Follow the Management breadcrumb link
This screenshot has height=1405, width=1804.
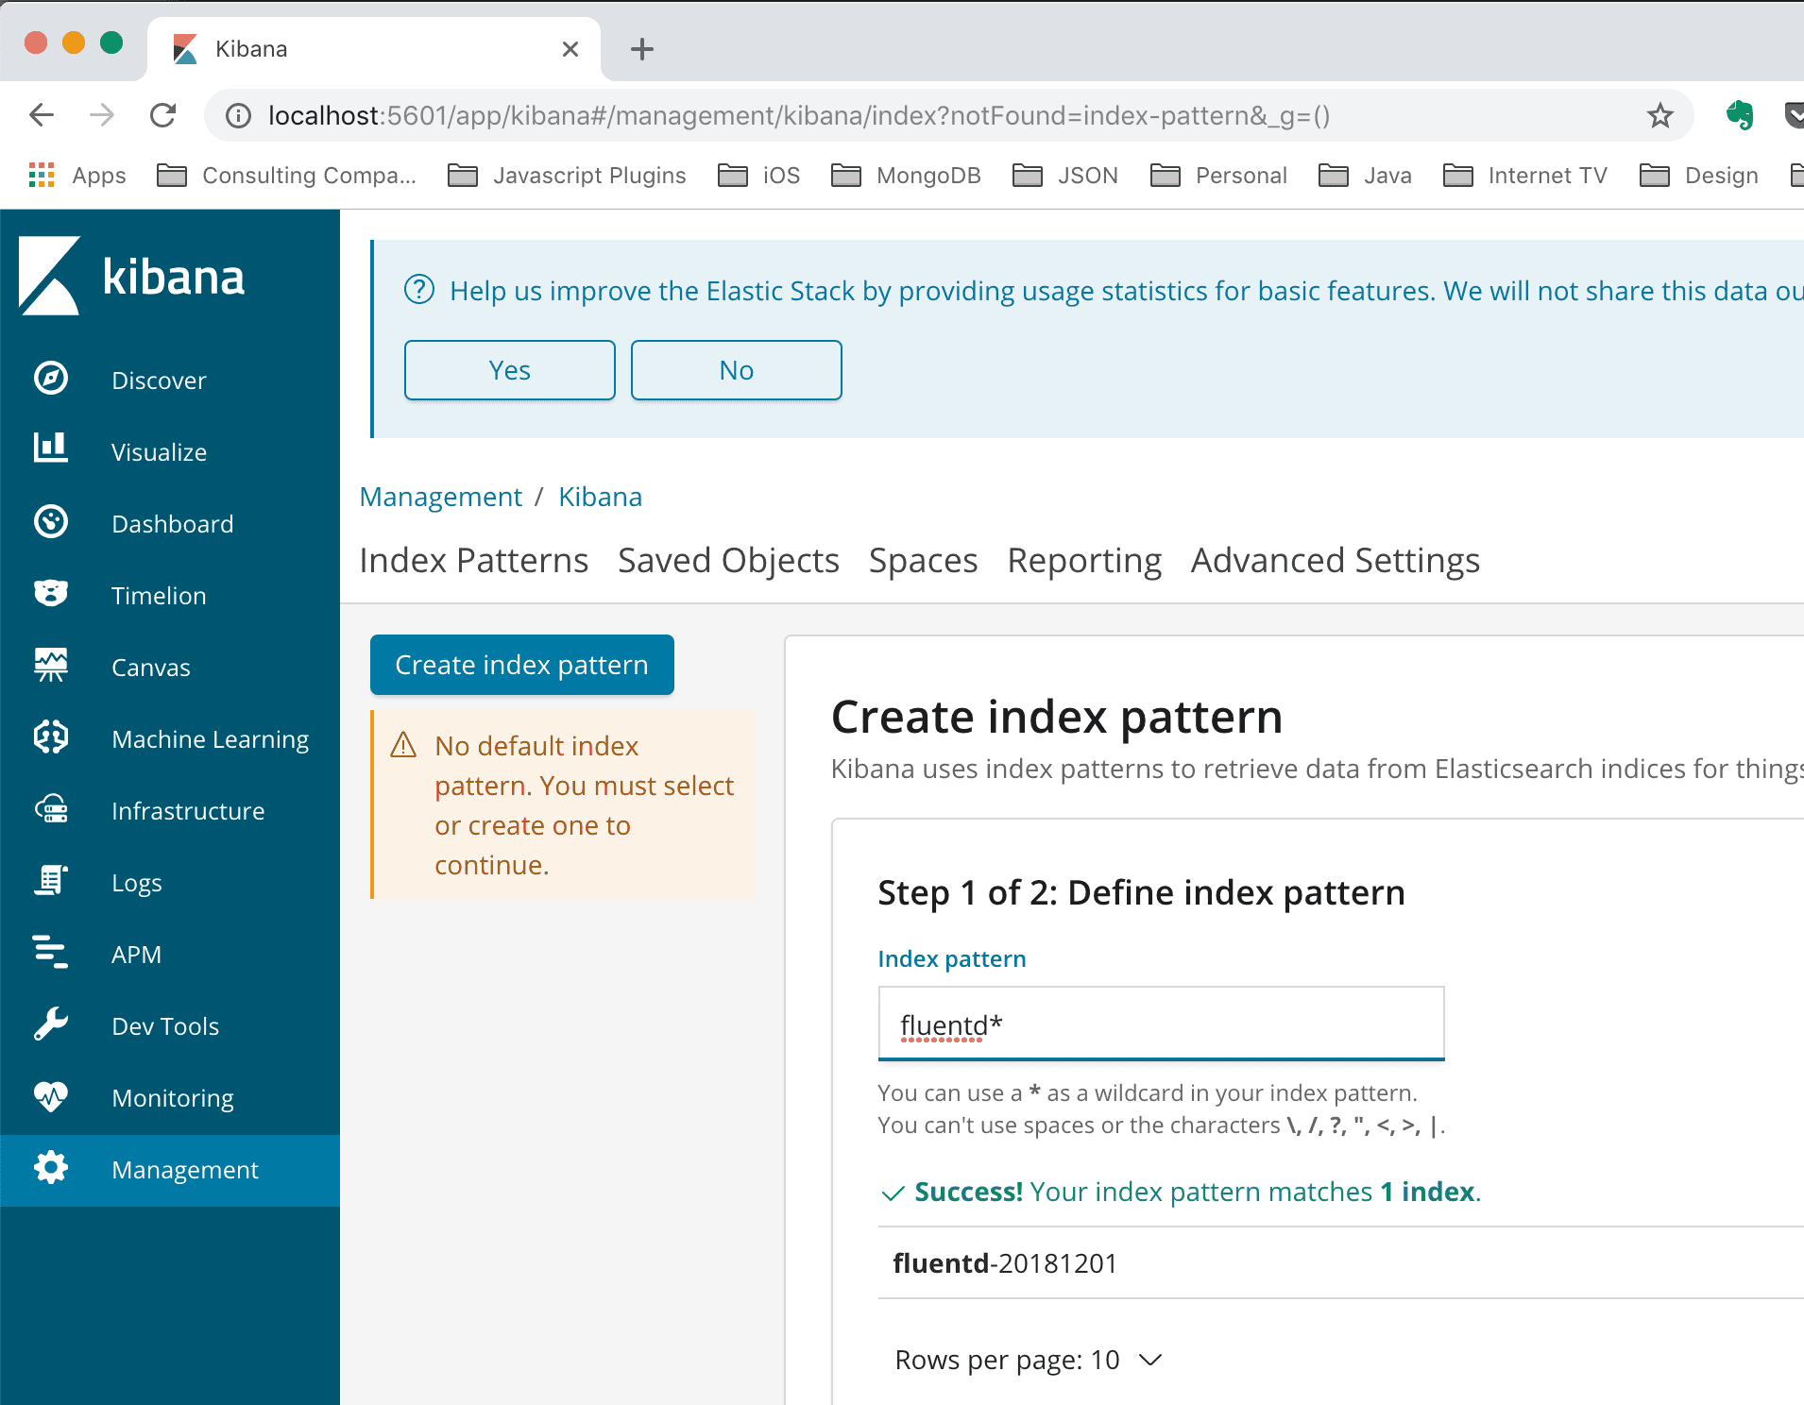pos(440,497)
